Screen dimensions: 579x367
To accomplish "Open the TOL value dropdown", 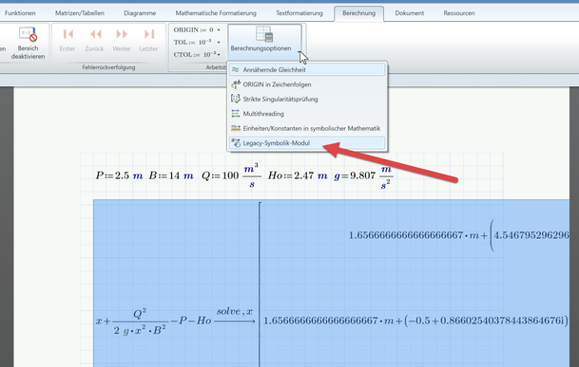I will [x=219, y=43].
